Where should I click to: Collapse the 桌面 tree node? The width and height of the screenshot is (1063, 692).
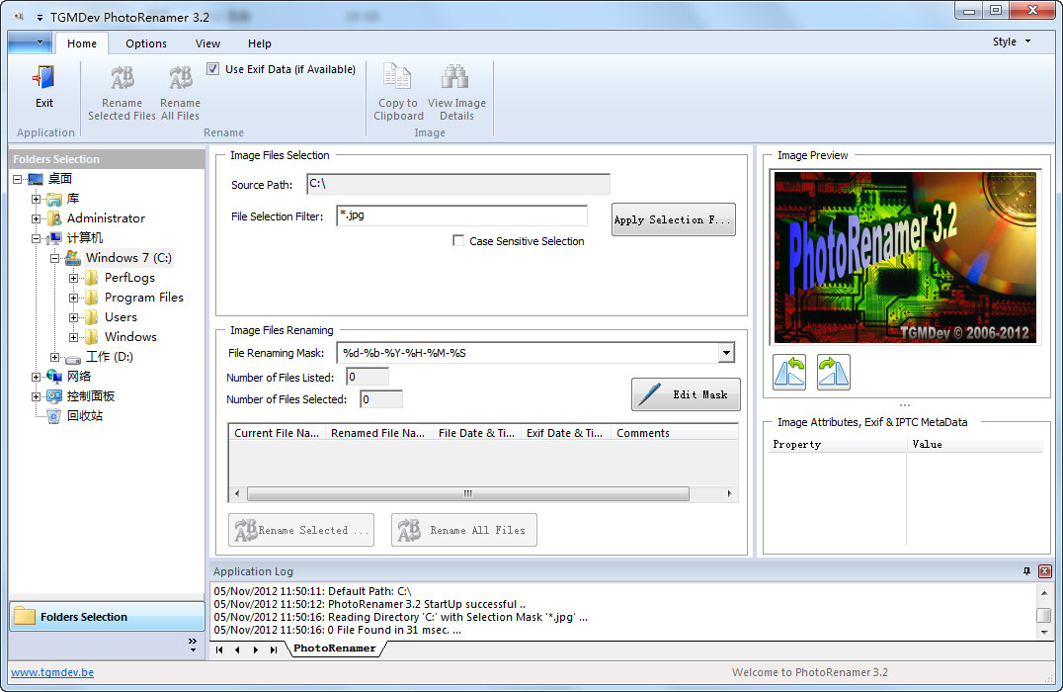point(17,179)
